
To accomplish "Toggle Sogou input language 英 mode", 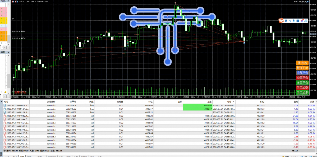I will coord(286,21).
